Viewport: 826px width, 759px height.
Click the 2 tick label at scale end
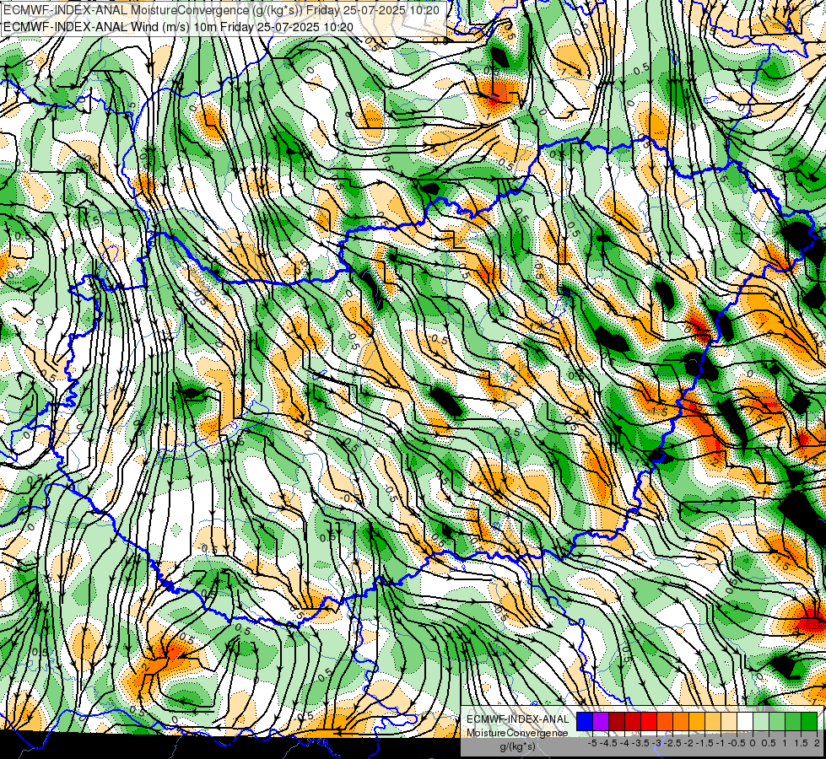[817, 743]
